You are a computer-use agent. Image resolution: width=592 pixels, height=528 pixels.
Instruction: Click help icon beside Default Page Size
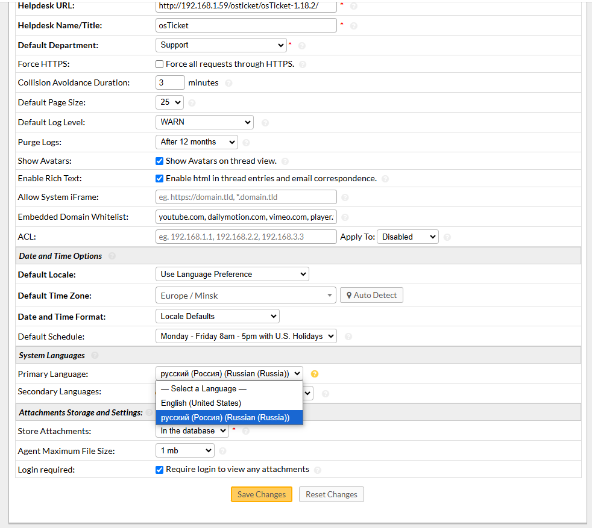coord(192,103)
